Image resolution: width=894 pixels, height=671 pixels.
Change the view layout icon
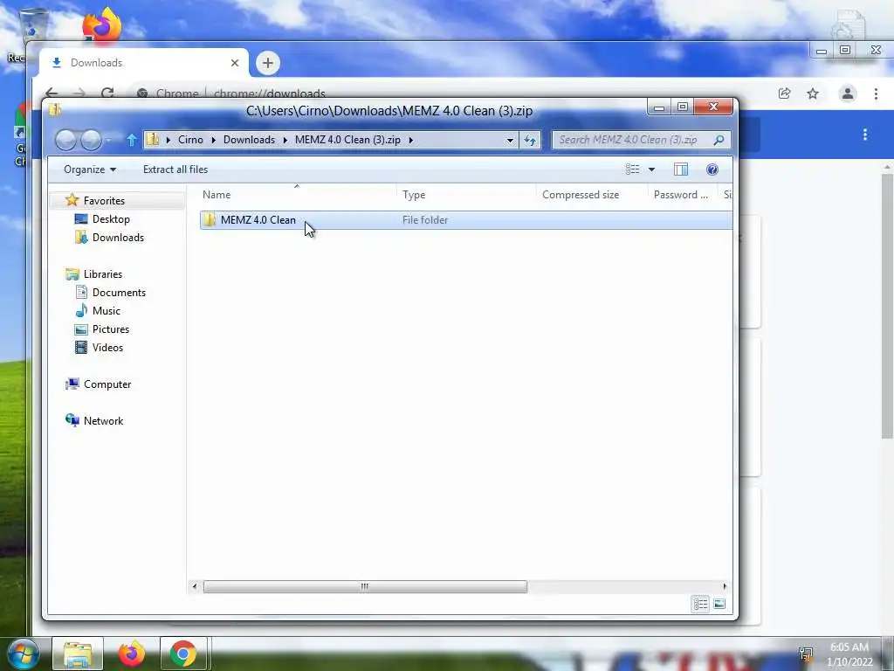632,169
